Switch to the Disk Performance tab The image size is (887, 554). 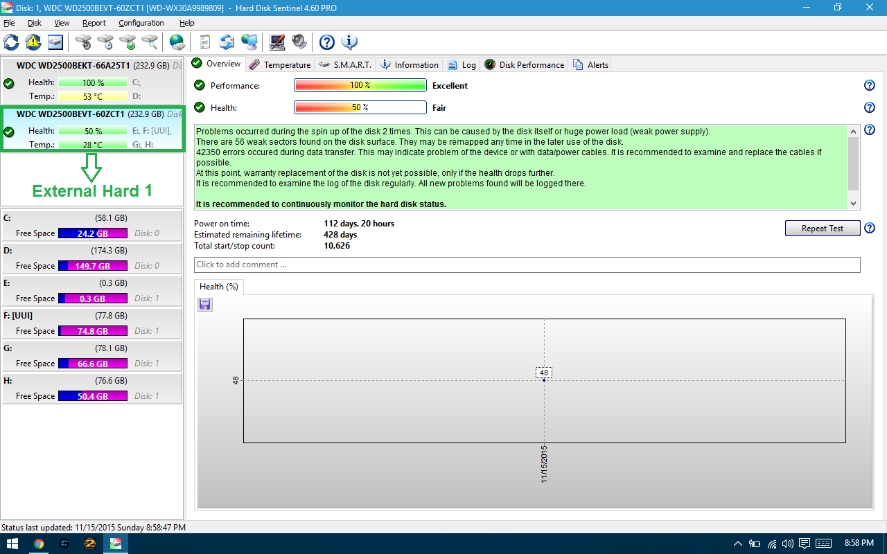tap(525, 65)
